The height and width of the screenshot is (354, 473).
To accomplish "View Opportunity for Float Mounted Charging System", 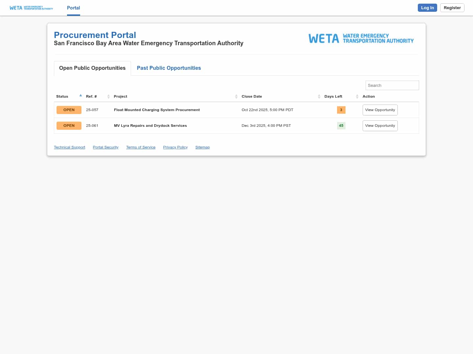I will pos(380,110).
